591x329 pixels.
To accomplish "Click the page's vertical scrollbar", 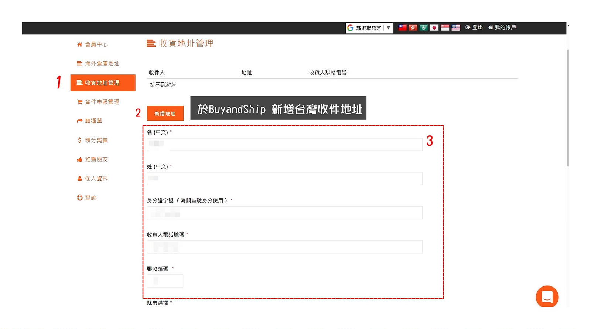I will coord(568,107).
